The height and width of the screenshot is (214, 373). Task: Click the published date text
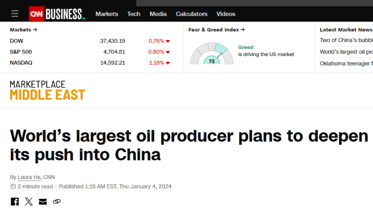pos(115,187)
